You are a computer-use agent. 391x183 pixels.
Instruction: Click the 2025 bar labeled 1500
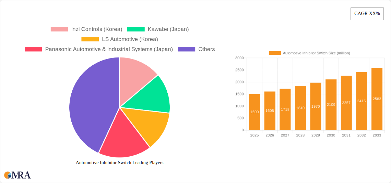[x=254, y=112]
